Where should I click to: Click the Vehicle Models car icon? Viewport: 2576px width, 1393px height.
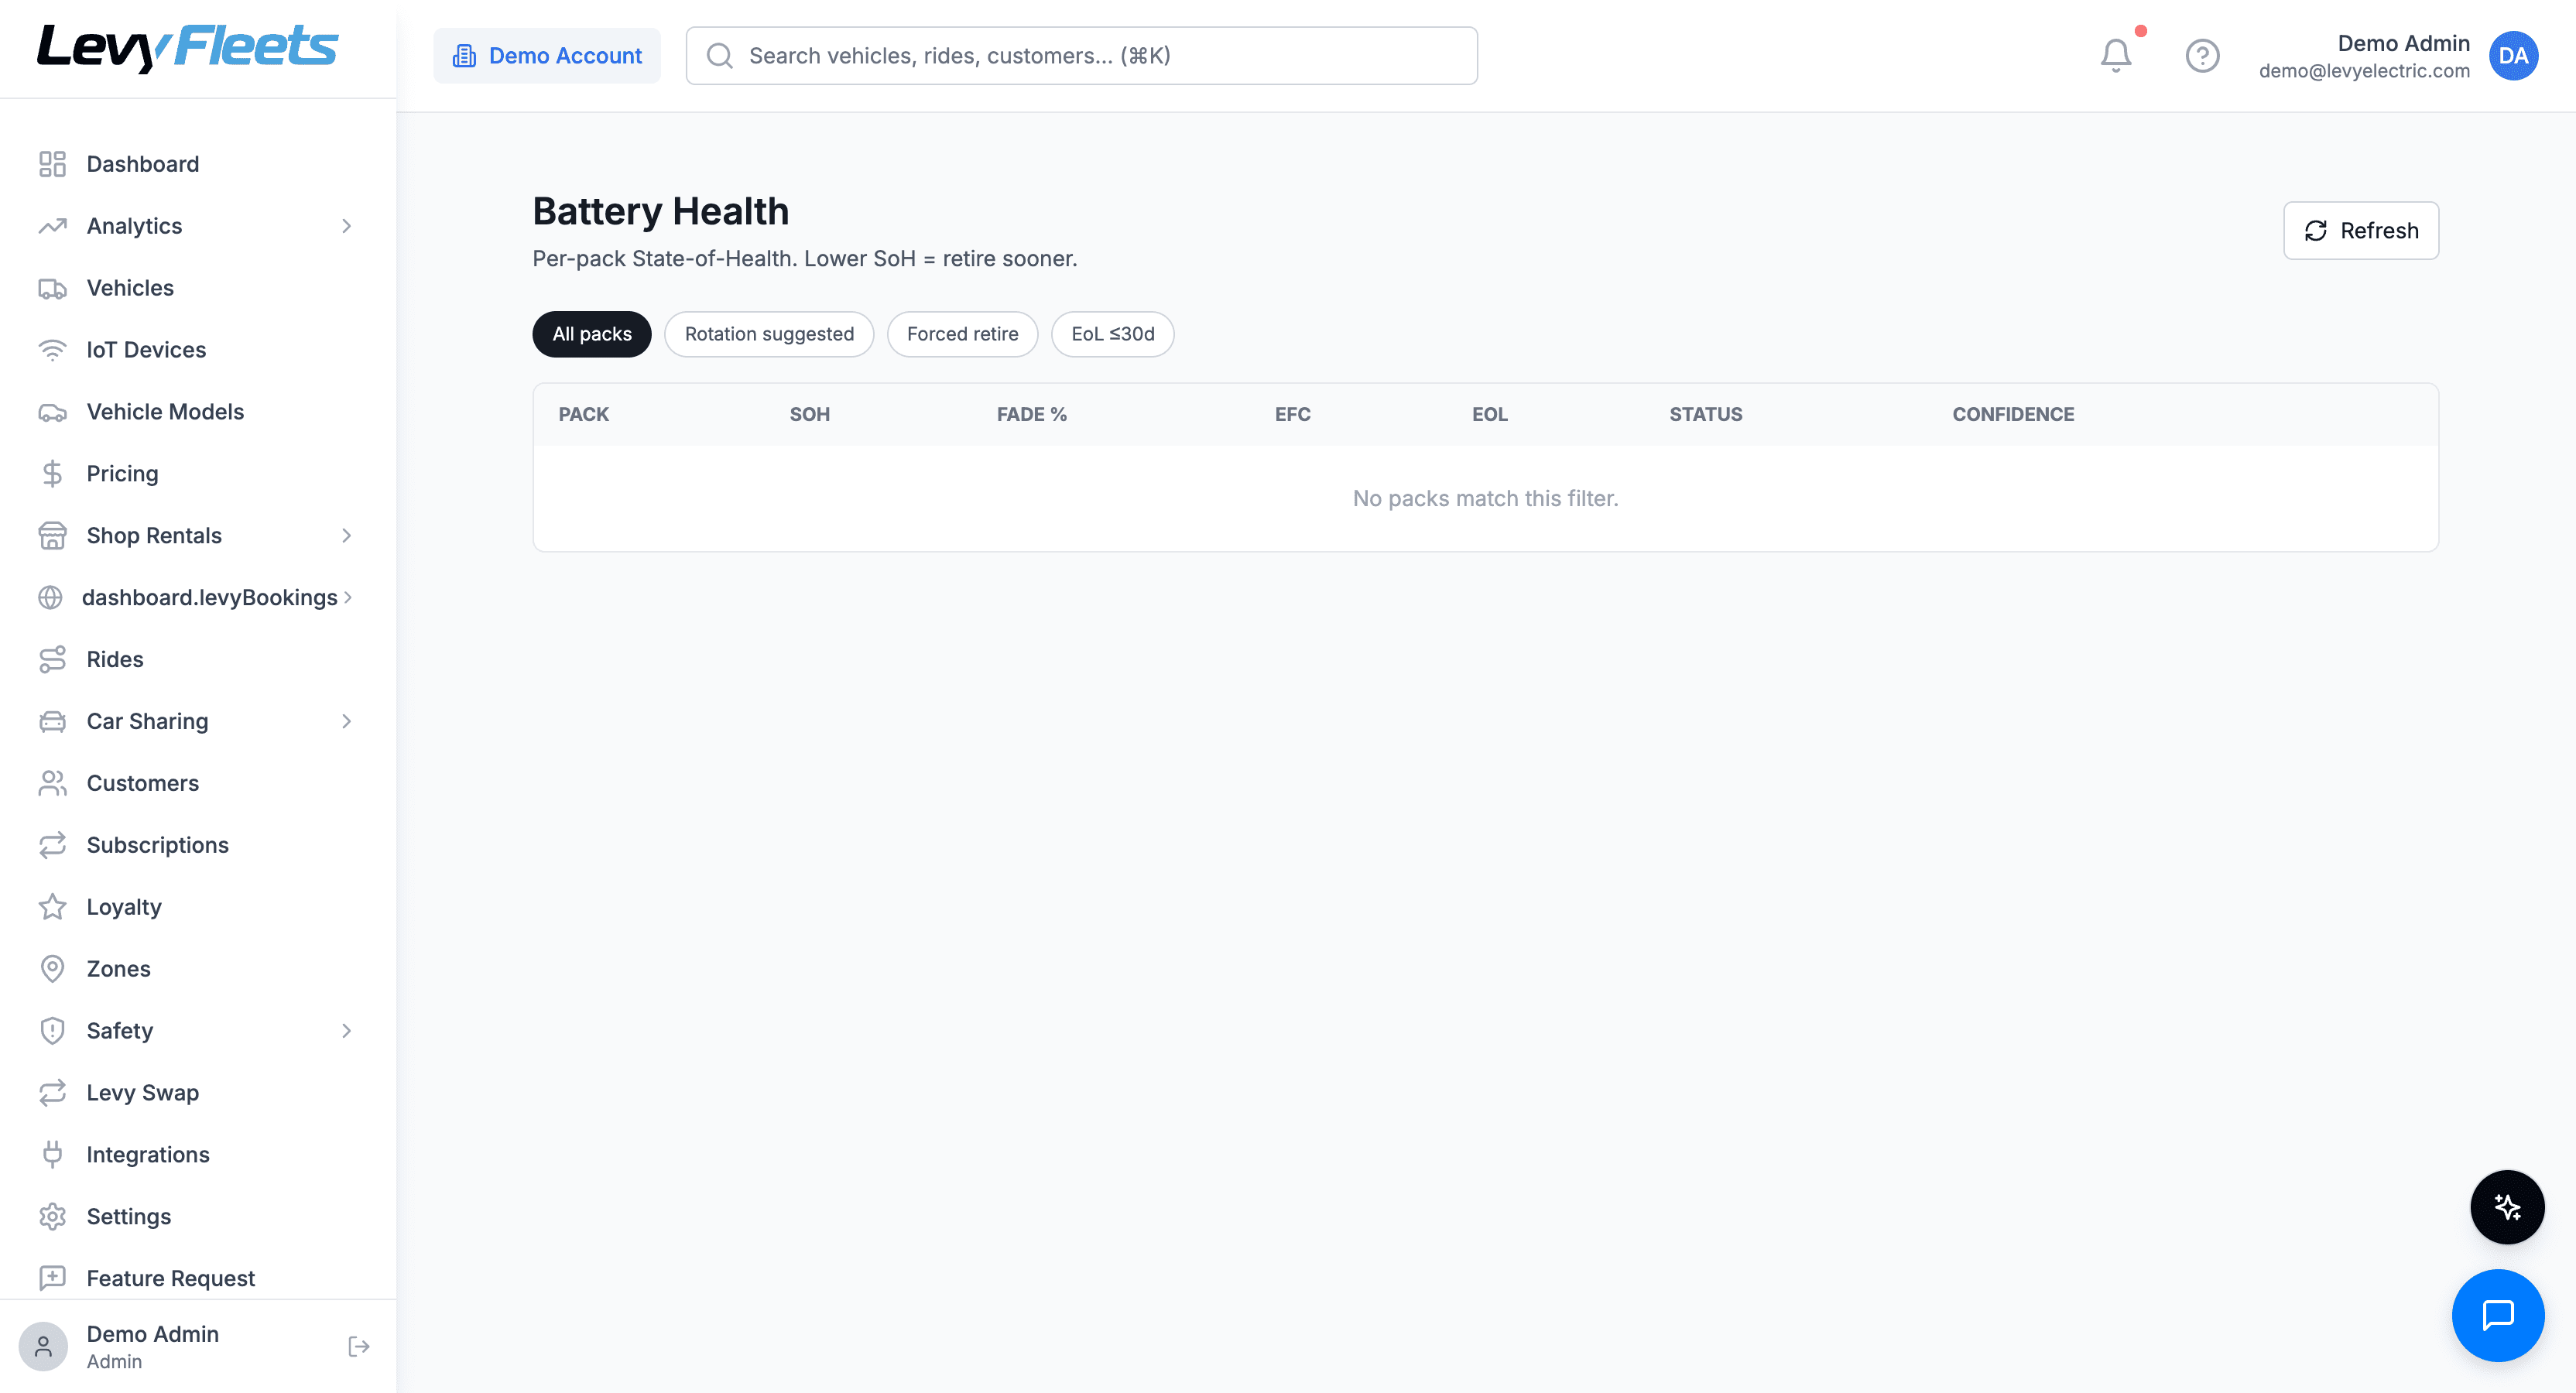[52, 412]
